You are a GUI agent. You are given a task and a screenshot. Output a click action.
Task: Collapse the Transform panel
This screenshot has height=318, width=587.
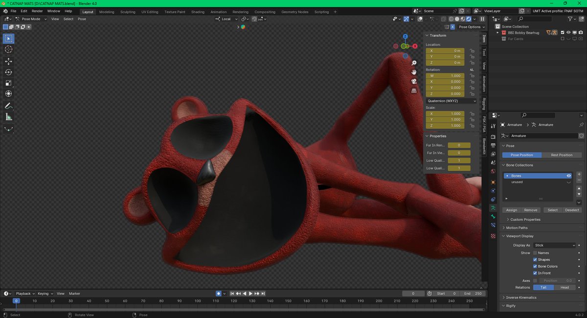427,35
